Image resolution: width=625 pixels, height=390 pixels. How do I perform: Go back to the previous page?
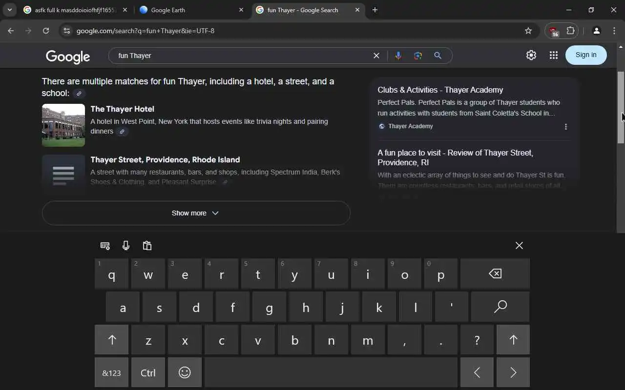tap(11, 31)
